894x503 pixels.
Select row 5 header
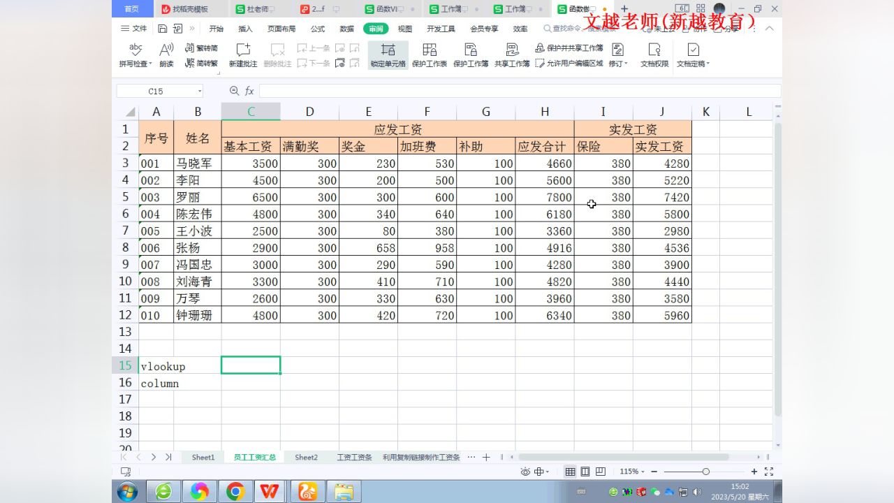tap(126, 197)
